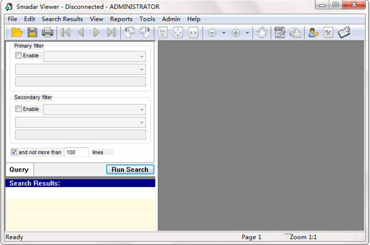
Task: Maximize the Smadar Viewer window
Action: click(x=335, y=5)
